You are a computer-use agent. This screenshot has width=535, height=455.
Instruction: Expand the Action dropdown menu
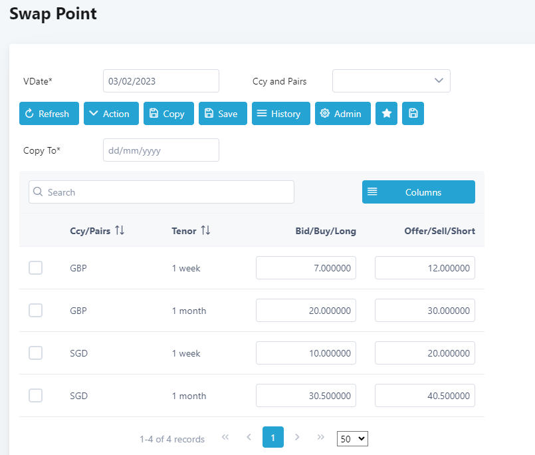(111, 114)
